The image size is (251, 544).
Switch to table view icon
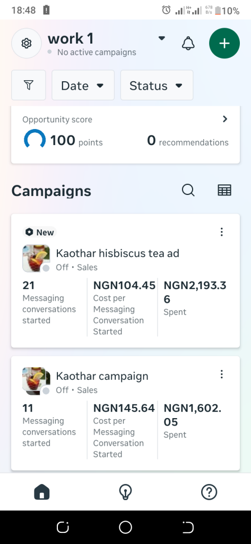[224, 190]
